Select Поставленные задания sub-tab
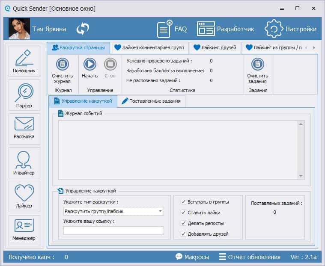 (151, 101)
